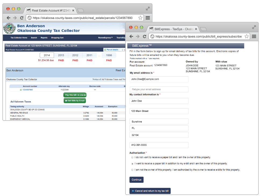This screenshot has width=262, height=196.
Task: Go back in the Real Estate Account window
Action: click(x=9, y=18)
